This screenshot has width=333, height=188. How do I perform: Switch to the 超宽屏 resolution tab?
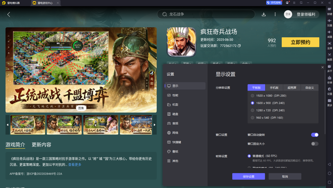[x=292, y=87]
